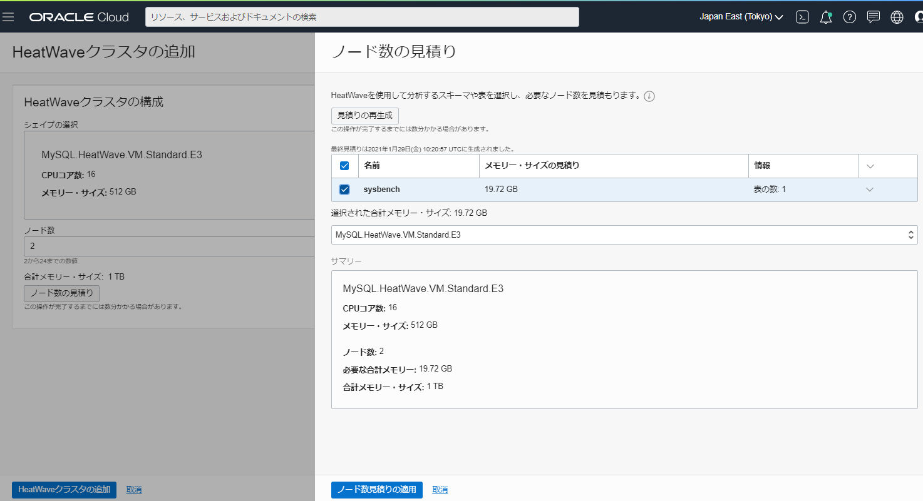Toggle the select-all header checkbox
The image size is (923, 501).
click(x=344, y=166)
